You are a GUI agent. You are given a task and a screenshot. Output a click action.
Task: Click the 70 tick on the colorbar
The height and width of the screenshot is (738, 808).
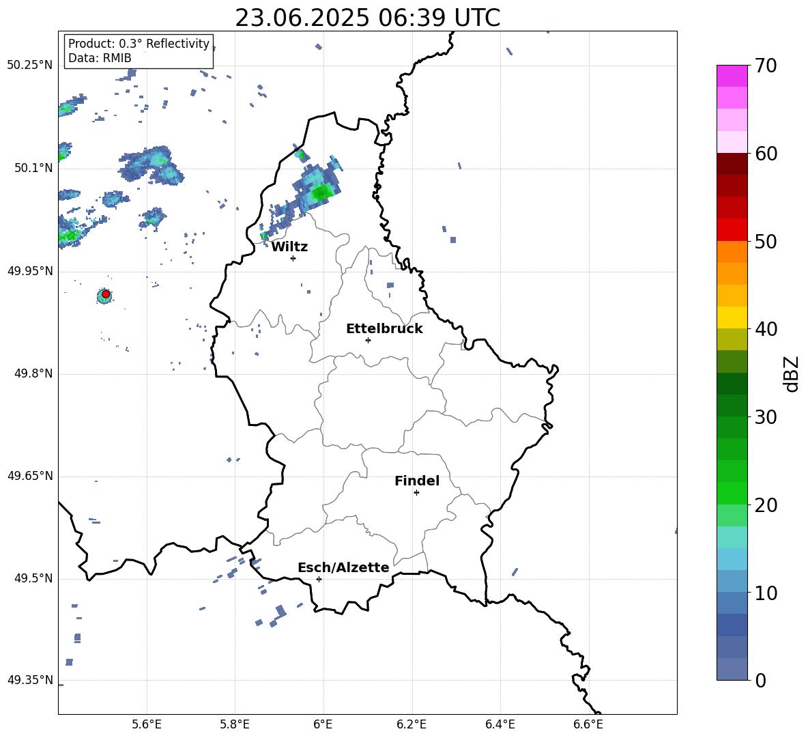click(766, 66)
